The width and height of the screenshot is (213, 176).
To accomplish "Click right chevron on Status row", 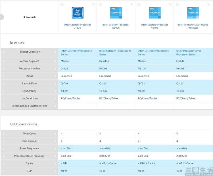I will click(x=56, y=76).
